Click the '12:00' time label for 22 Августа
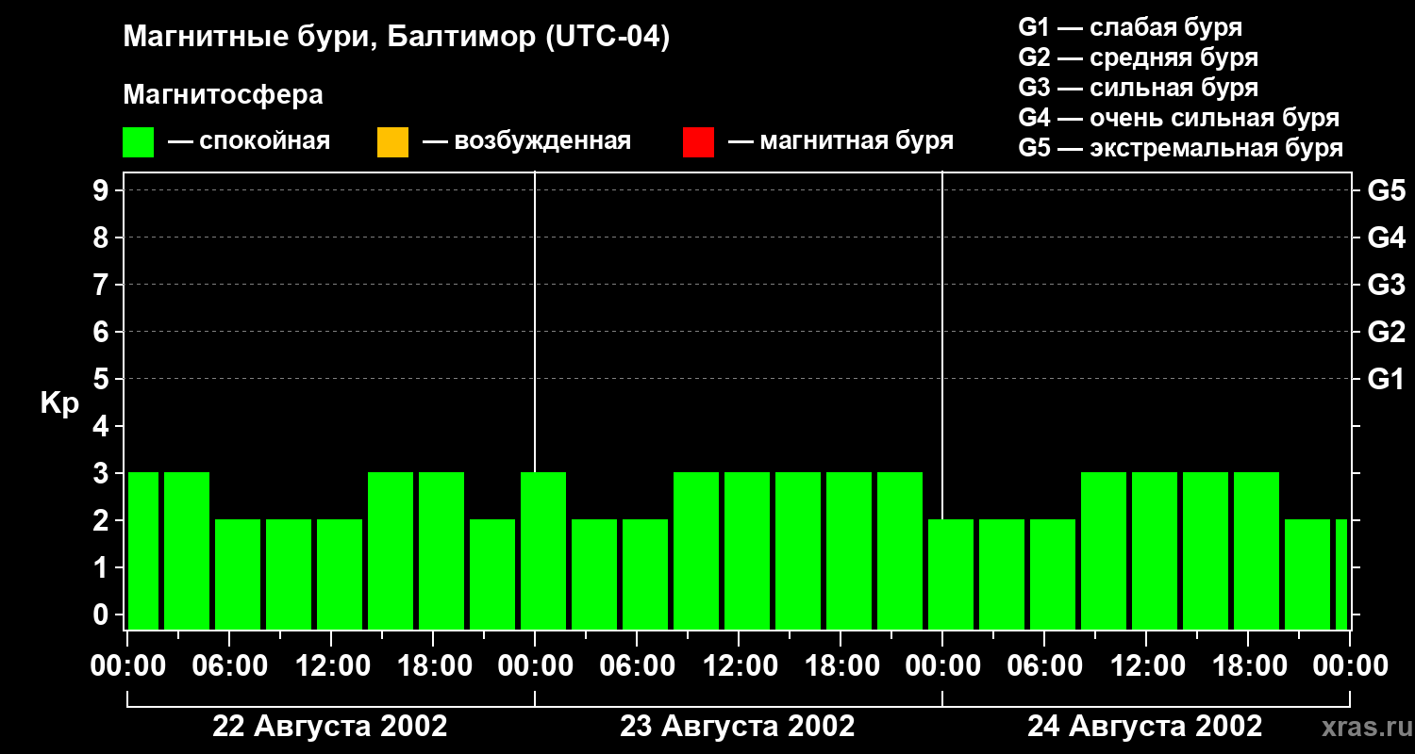The image size is (1415, 754). click(331, 666)
